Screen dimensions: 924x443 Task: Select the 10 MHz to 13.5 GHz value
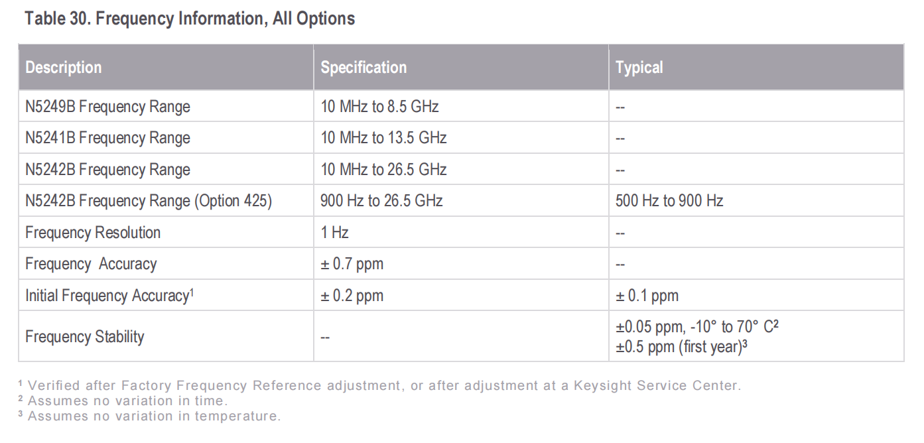[383, 138]
